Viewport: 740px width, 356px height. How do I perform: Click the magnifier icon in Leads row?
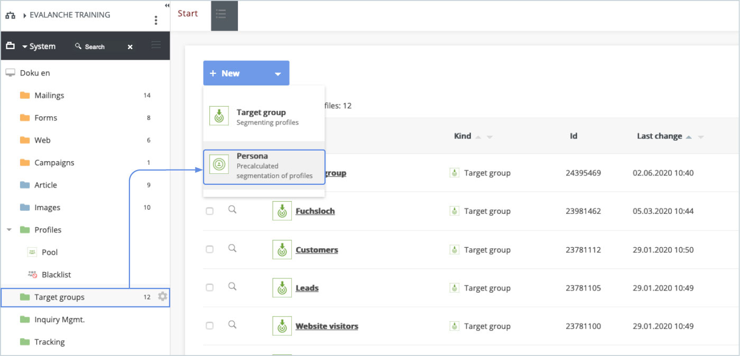(x=232, y=287)
